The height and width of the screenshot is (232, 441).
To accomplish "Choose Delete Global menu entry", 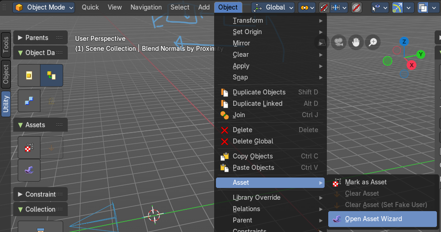I will 270,141.
